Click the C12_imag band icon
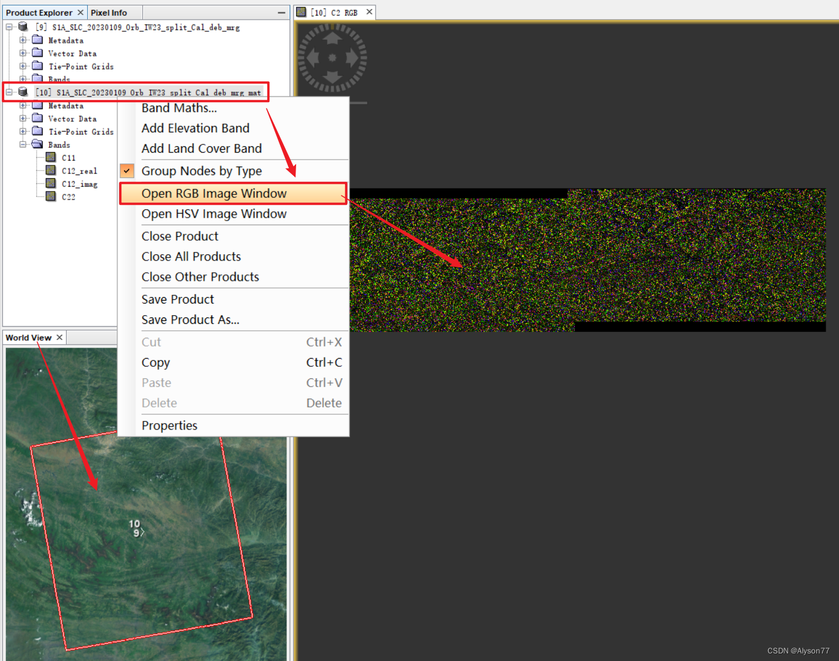The height and width of the screenshot is (661, 839). (x=51, y=183)
